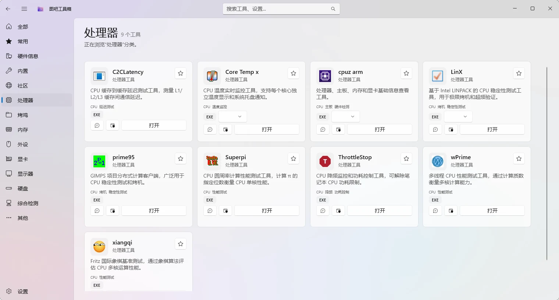Expand the Core Temp x EXE dropdown
Viewport: 559px width, 300px height.
[x=233, y=117]
